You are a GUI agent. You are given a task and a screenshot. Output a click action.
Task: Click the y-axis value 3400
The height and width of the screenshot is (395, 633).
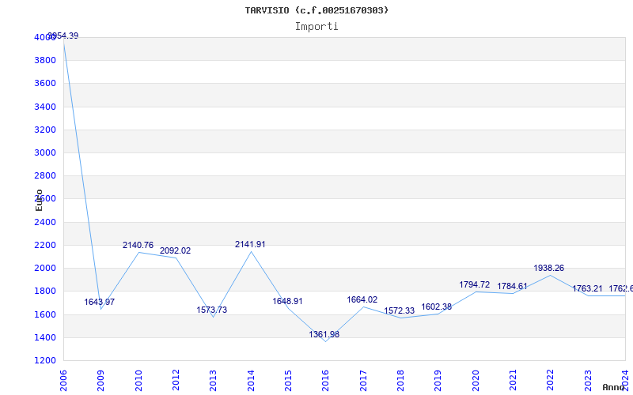[45, 107]
